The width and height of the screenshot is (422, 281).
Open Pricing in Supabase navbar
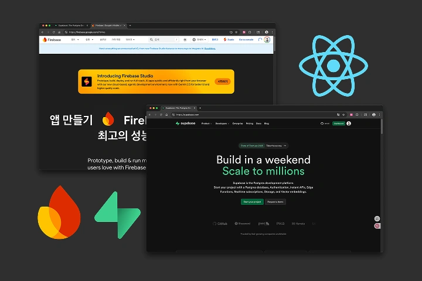pyautogui.click(x=250, y=124)
